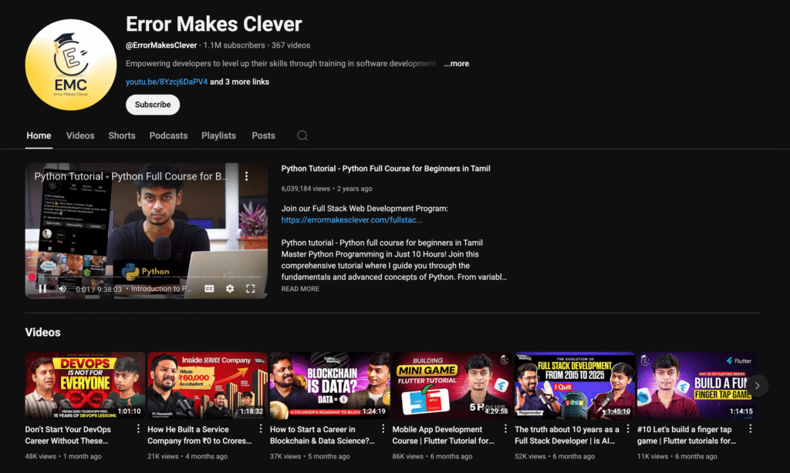Open 'How to Start a Career in Blockchain' title
This screenshot has width=790, height=473.
point(322,434)
